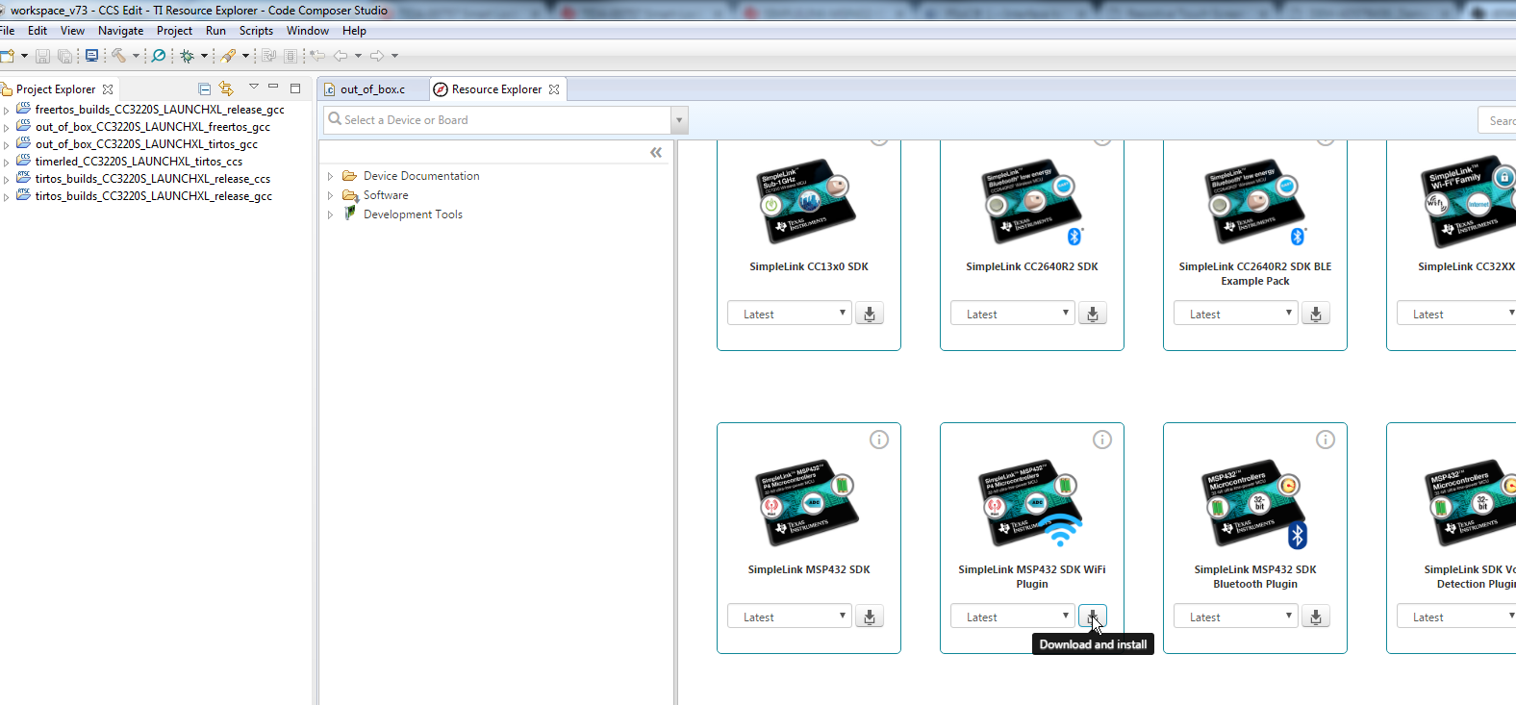Click SimpleLink MSP432 SDK thumbnail image

[x=804, y=502]
